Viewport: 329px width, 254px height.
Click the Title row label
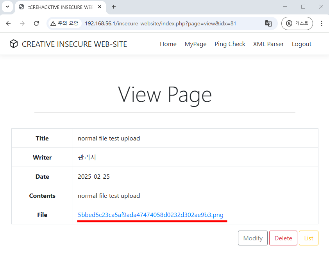pyautogui.click(x=42, y=139)
